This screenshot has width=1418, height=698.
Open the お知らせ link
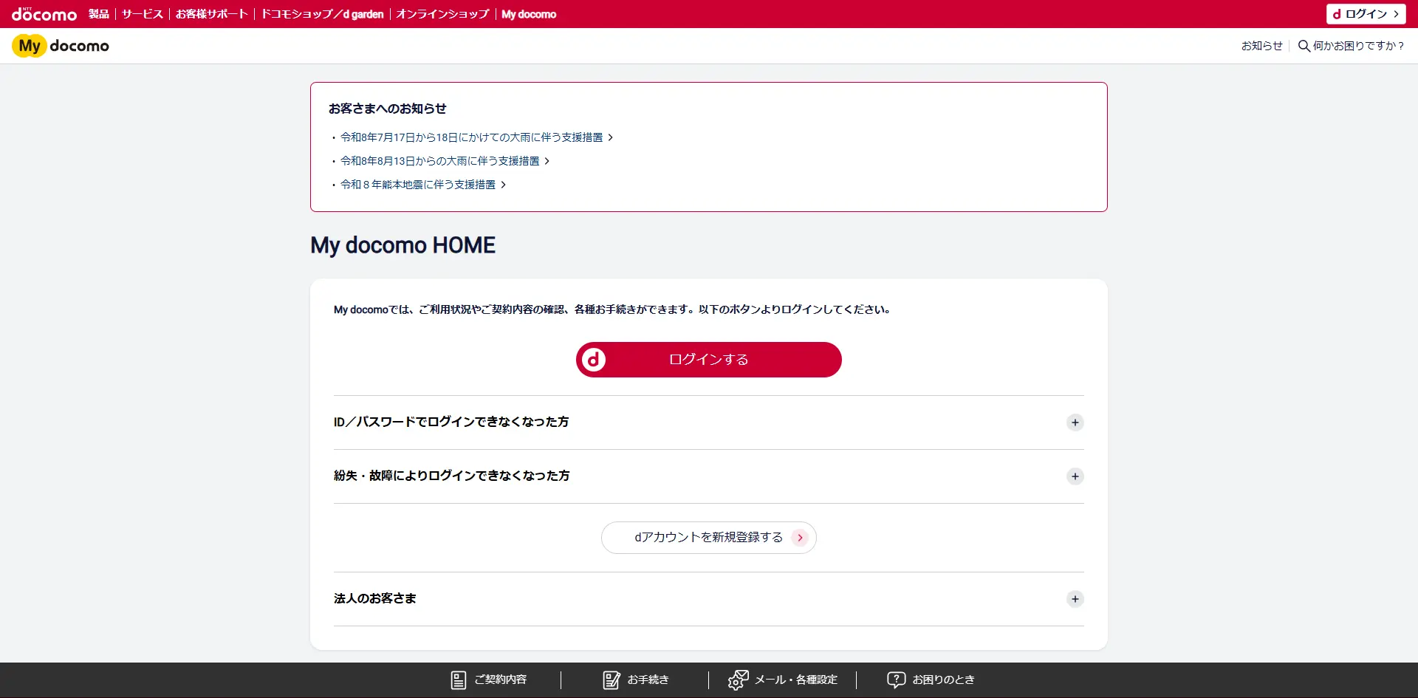click(x=1262, y=46)
